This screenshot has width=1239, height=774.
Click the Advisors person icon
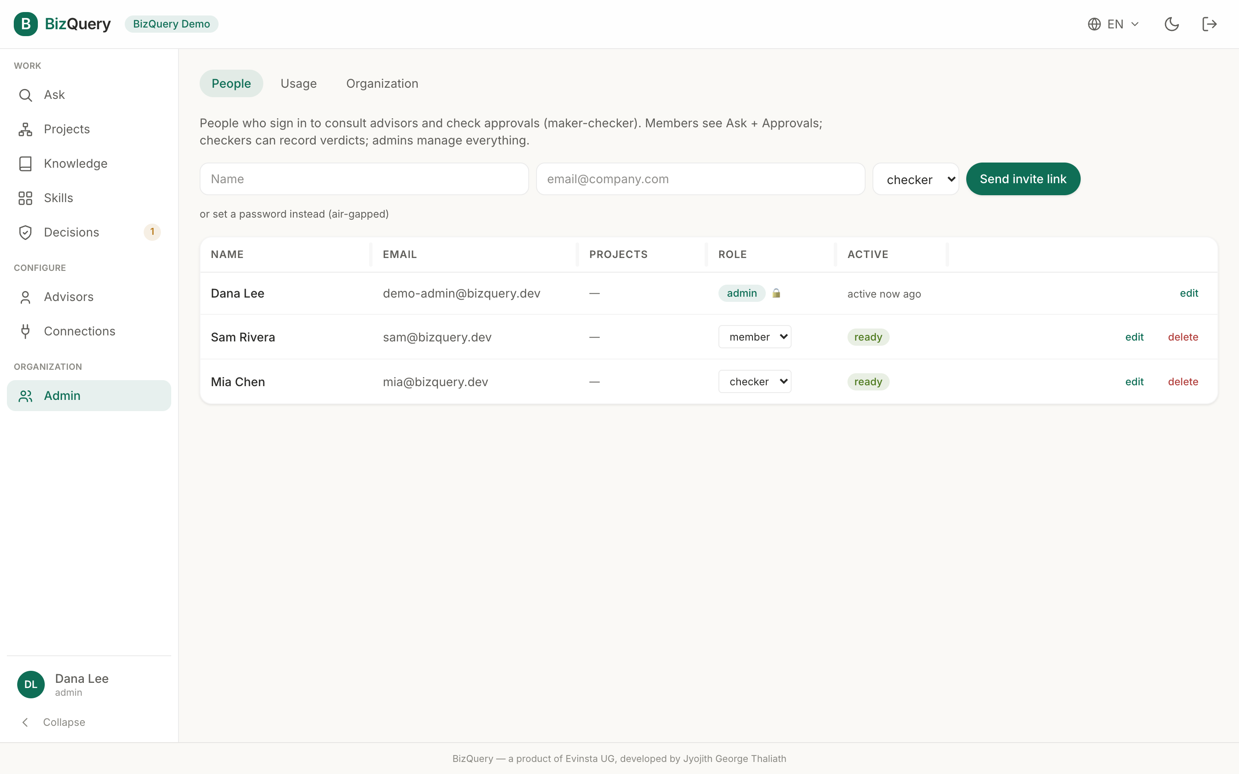[x=25, y=298]
